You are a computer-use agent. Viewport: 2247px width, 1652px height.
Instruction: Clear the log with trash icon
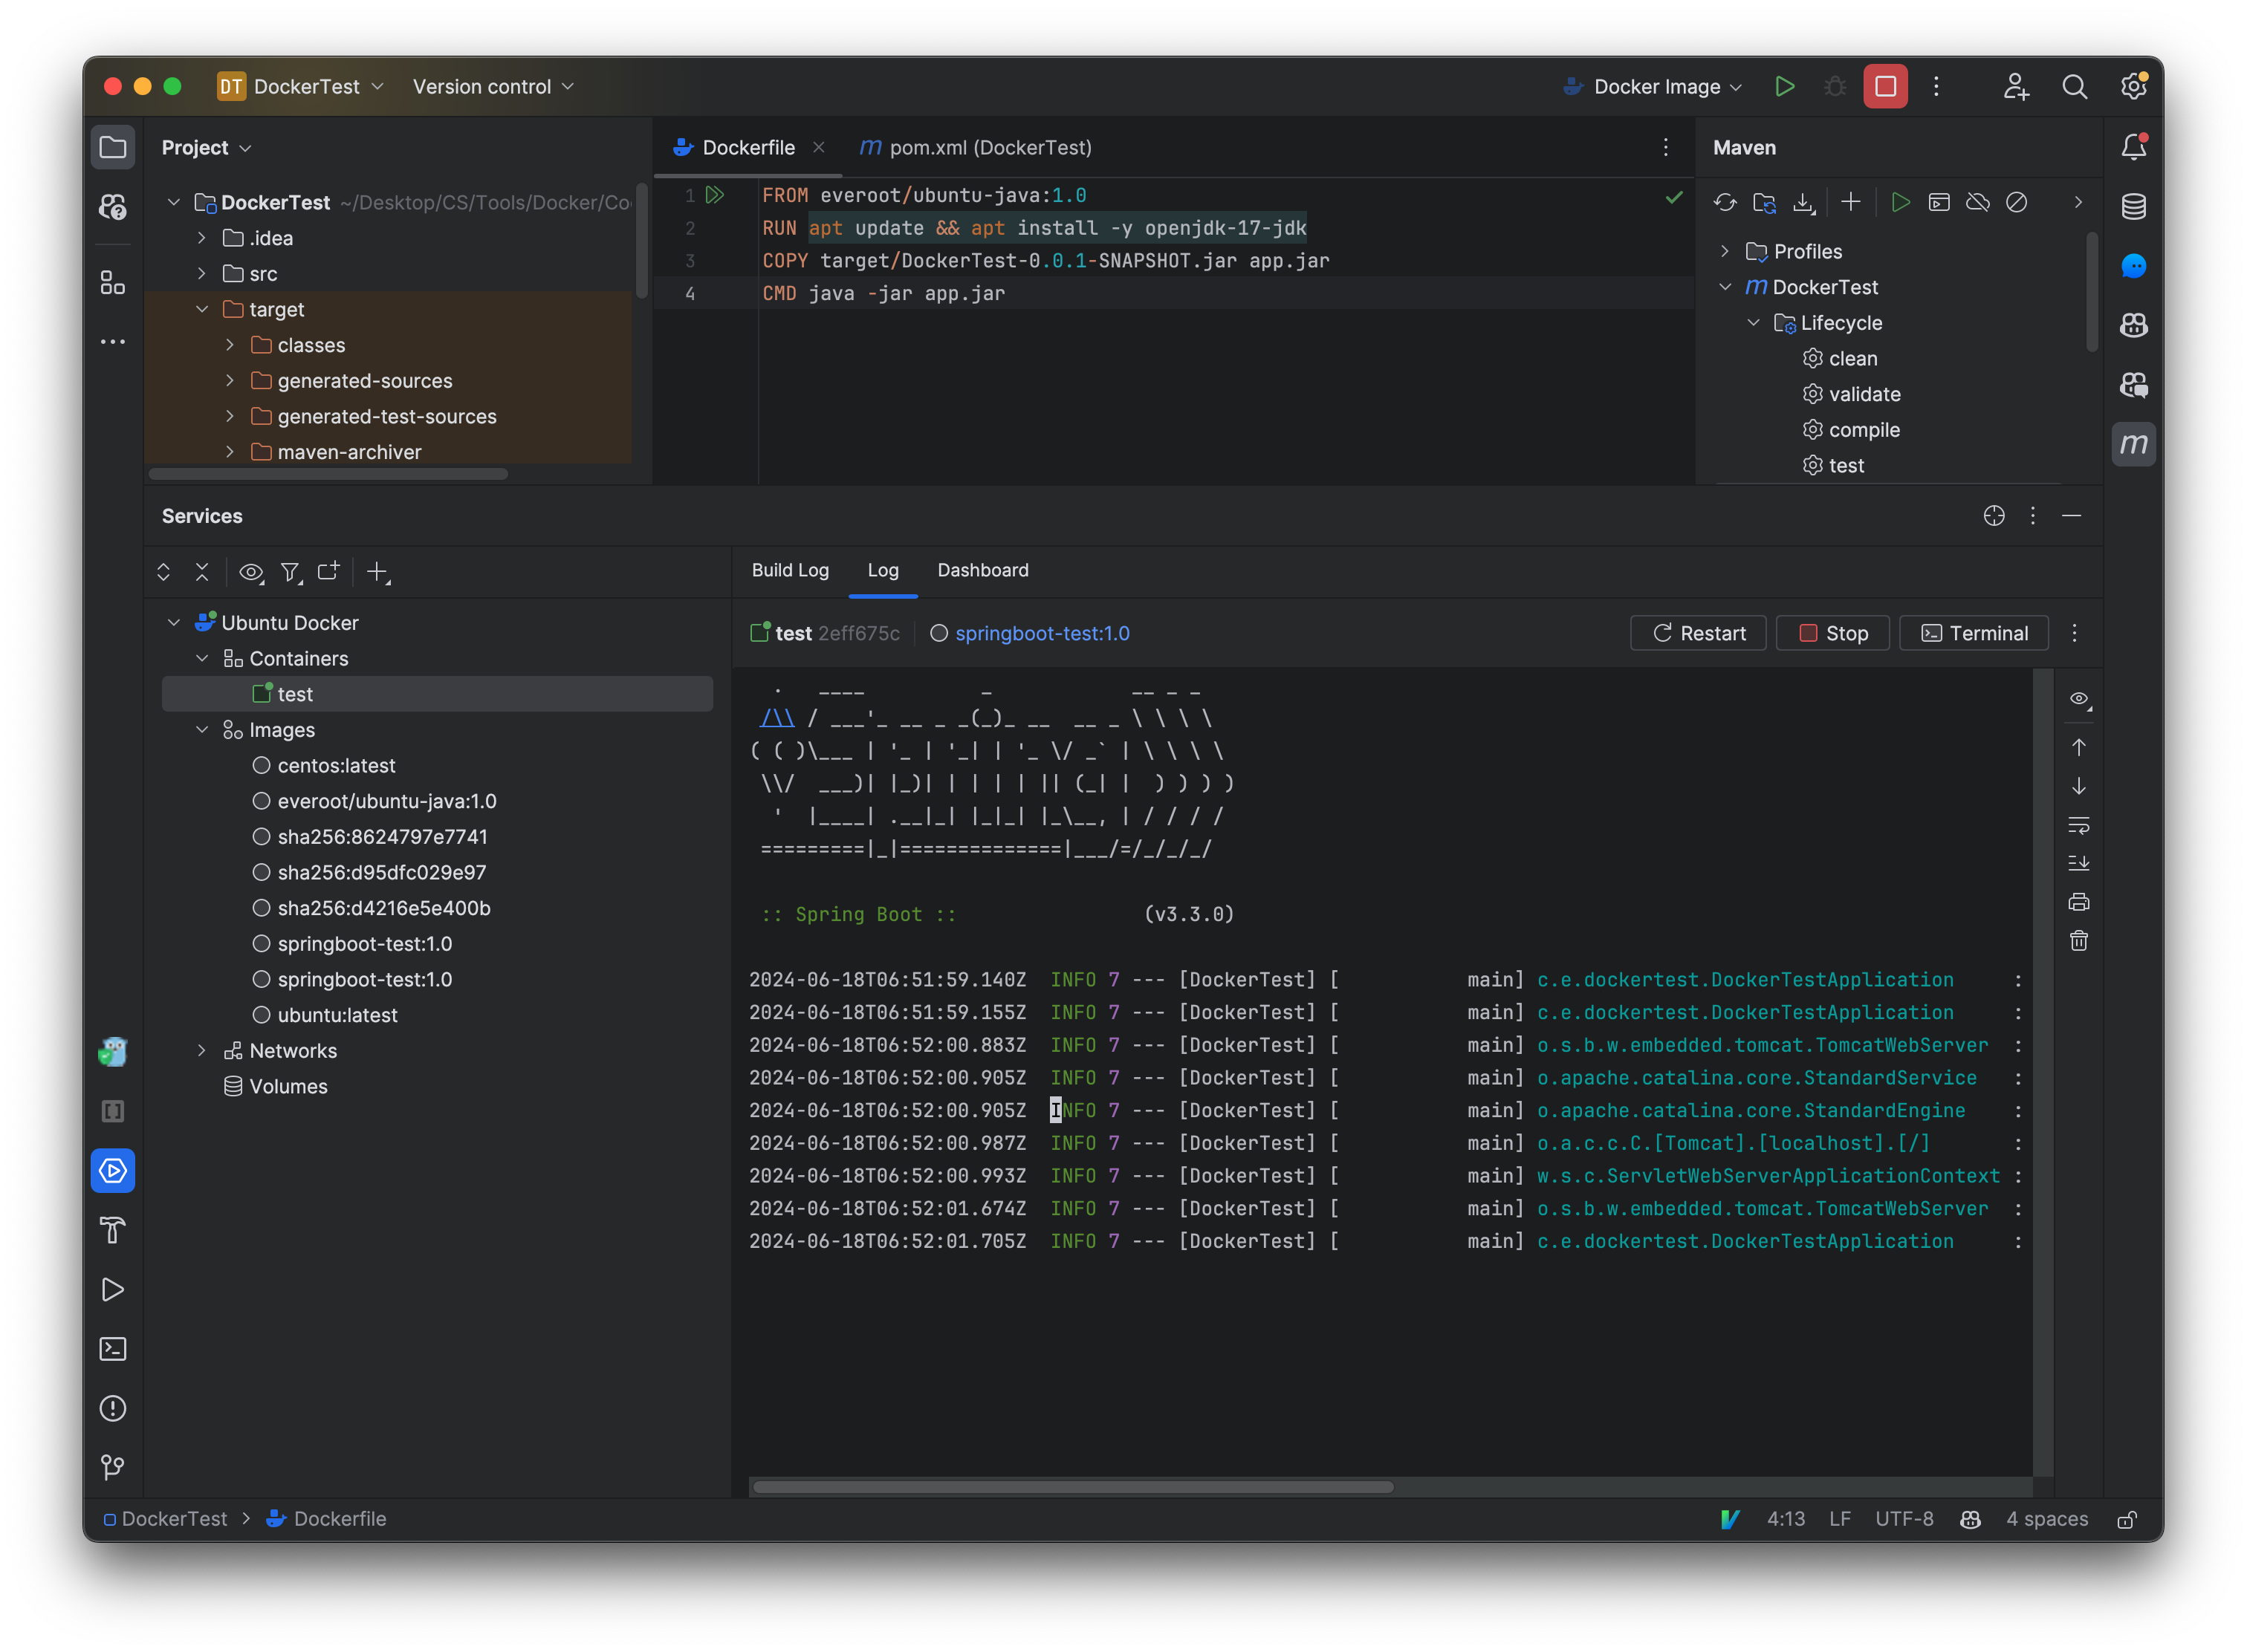pyautogui.click(x=2079, y=941)
